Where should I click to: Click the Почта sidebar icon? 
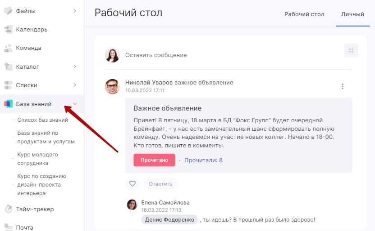8,227
